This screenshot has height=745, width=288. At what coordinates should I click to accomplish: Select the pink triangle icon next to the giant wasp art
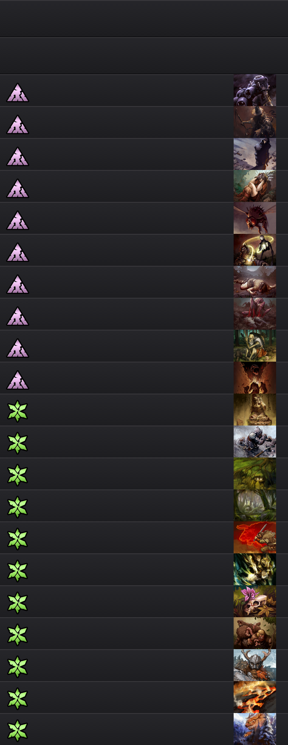[x=17, y=221]
